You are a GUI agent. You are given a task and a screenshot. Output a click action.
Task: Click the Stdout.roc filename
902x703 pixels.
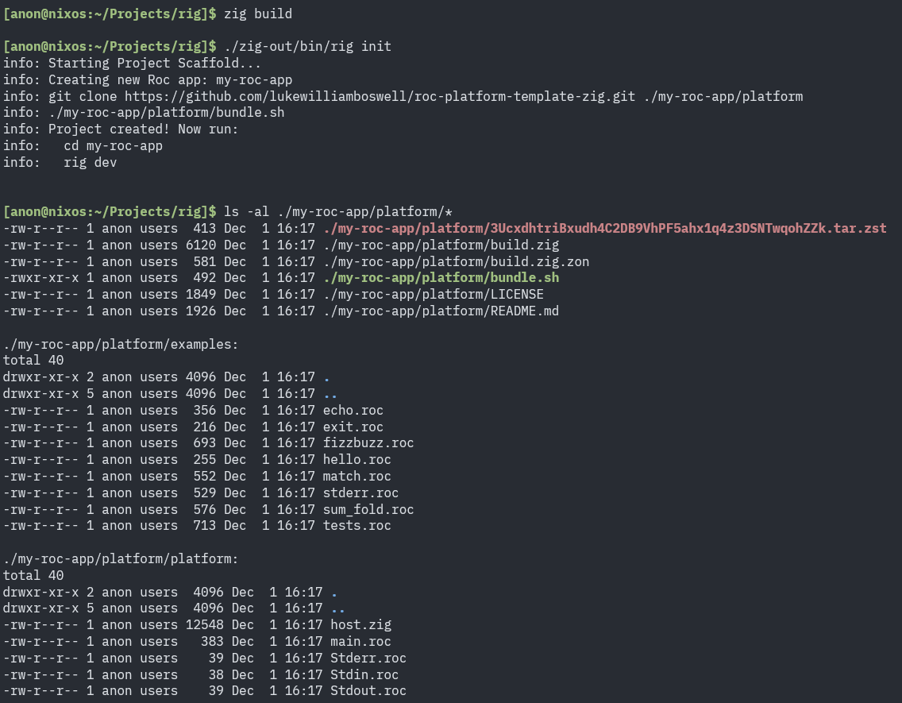368,691
